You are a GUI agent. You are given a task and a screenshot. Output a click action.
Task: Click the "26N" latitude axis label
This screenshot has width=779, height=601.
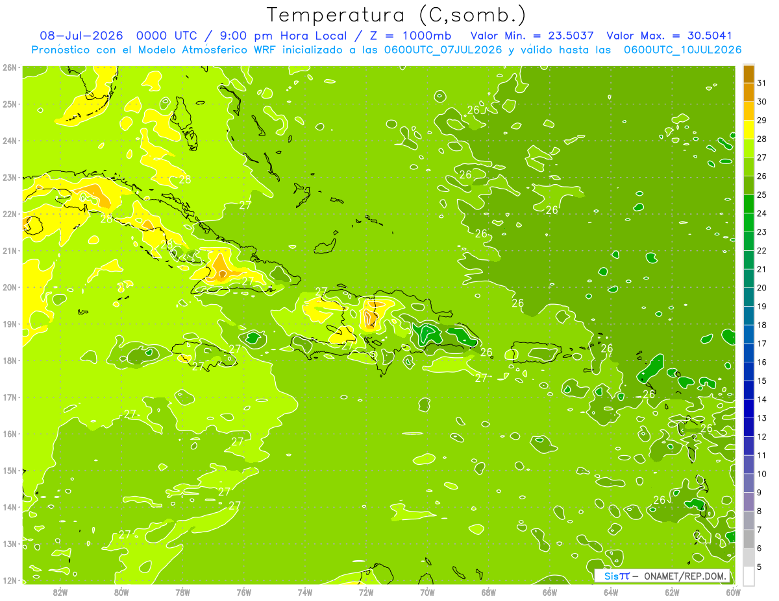coord(9,67)
